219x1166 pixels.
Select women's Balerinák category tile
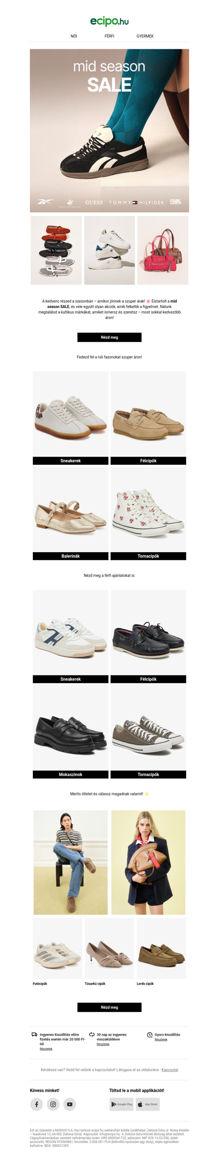point(71,513)
